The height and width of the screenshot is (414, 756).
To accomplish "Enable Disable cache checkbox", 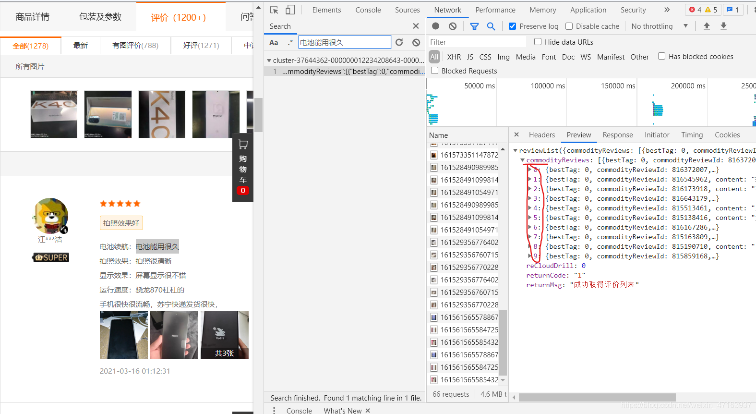I will [569, 26].
